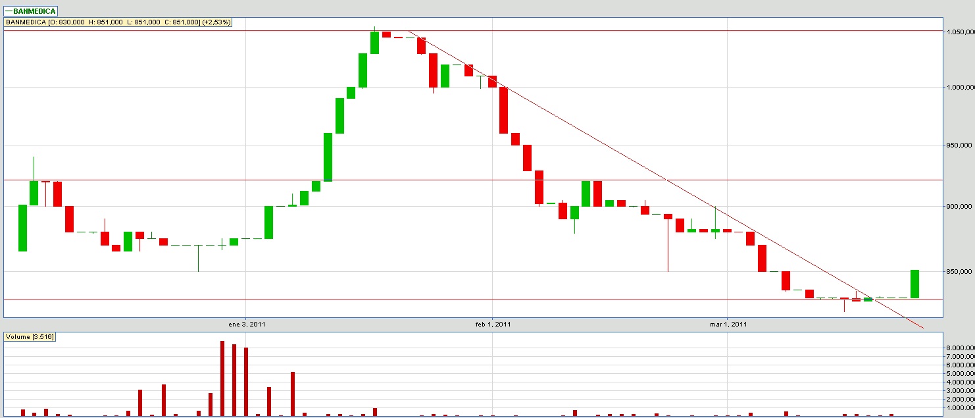Select the 'feb 1, 2011' date label
This screenshot has height=418, width=975.
493,324
